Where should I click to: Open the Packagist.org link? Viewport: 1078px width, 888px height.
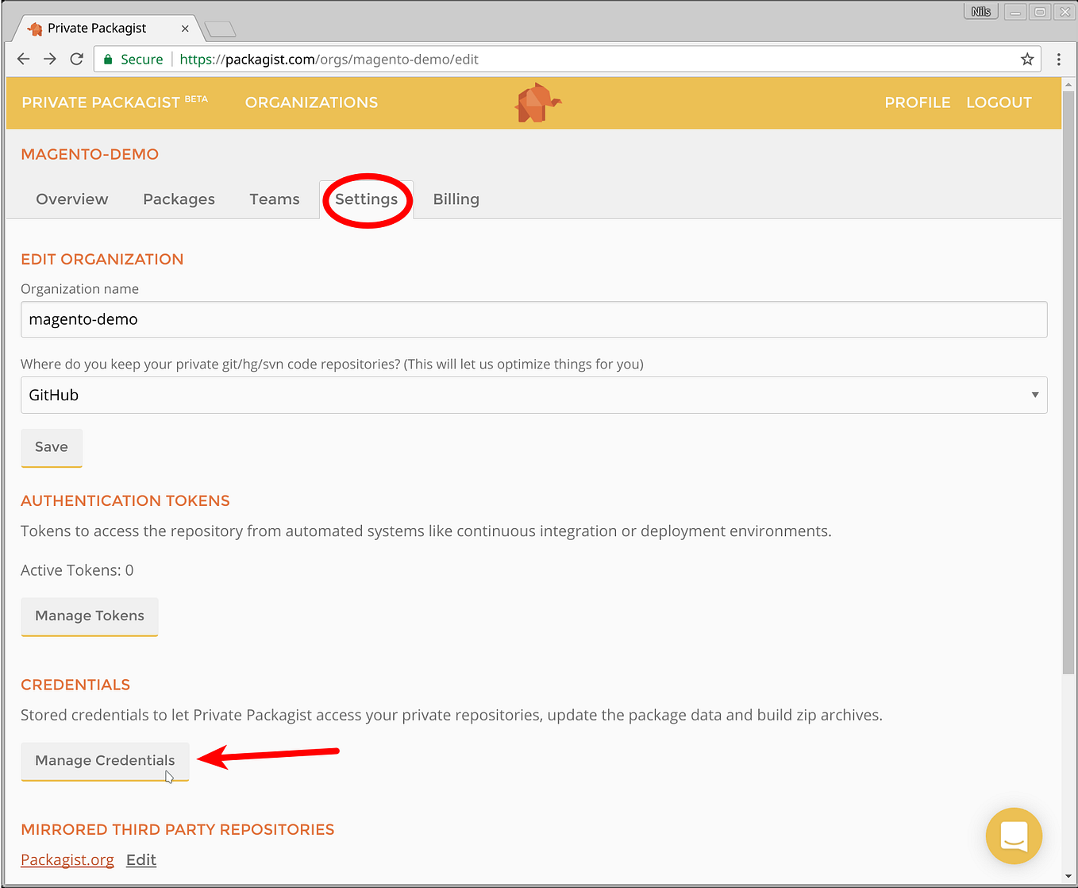pos(67,859)
